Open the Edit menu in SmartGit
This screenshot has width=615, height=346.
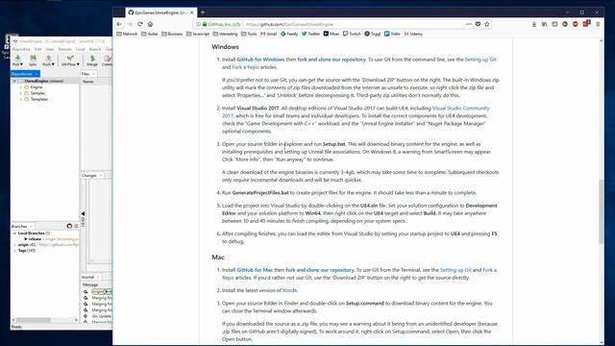[x=38, y=49]
